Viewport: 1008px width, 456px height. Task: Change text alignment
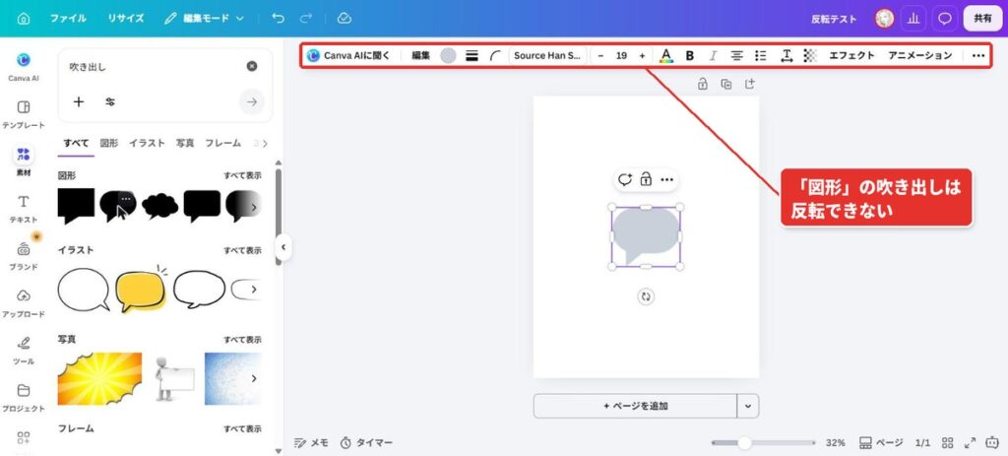coord(736,55)
